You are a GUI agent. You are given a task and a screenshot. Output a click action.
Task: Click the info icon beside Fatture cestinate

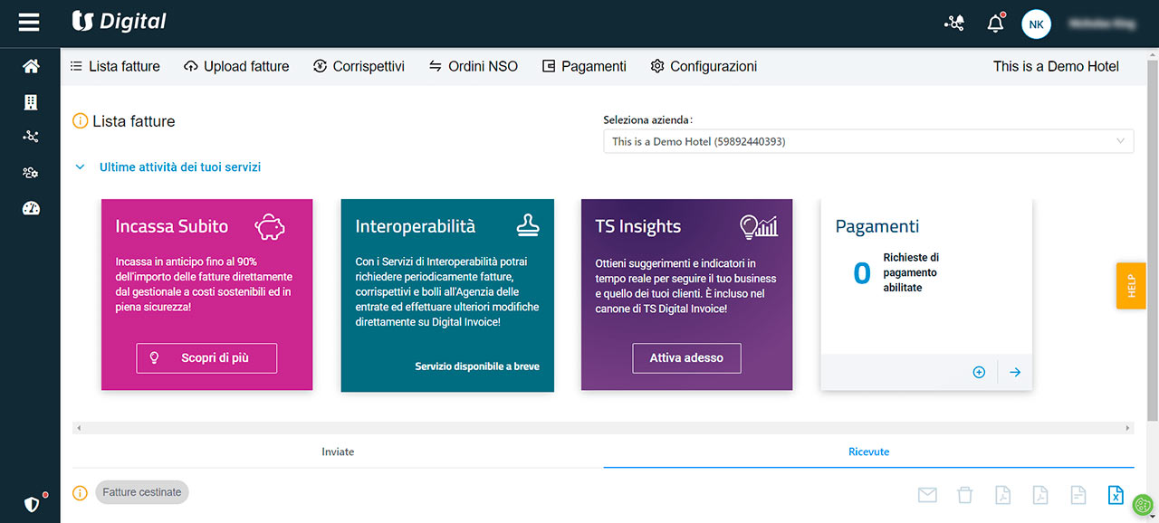80,493
